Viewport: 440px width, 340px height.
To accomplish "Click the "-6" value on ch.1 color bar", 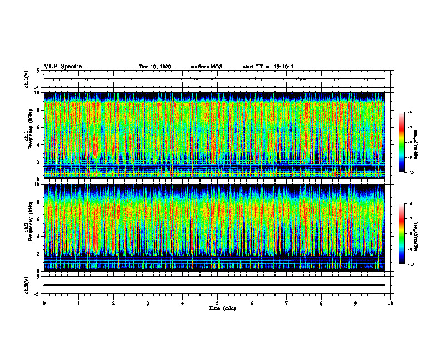I will (x=410, y=112).
